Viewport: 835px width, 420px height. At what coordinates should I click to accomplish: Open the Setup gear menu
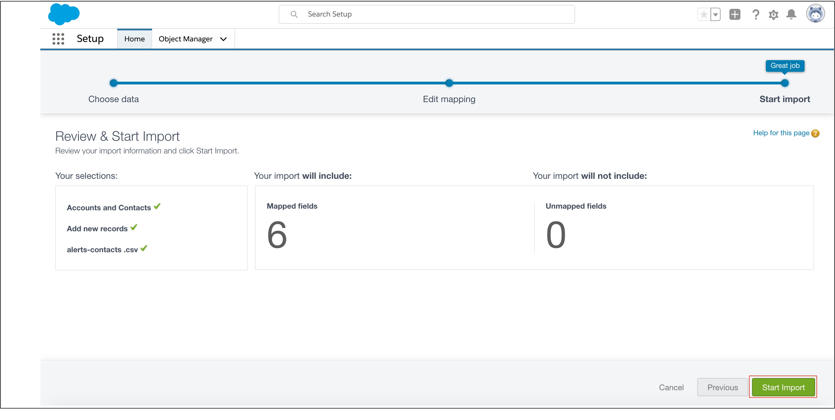[773, 15]
